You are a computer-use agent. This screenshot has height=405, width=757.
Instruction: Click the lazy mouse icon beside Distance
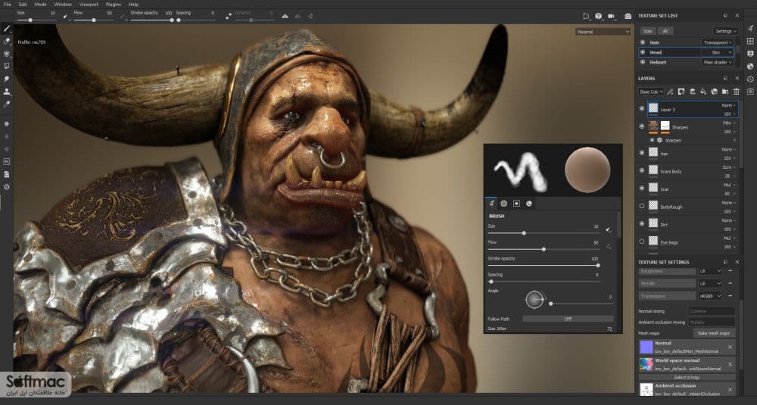pos(229,16)
